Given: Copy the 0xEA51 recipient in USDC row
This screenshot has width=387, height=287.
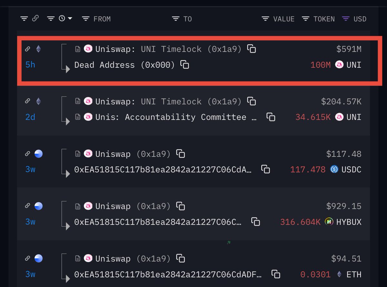Looking at the screenshot, I should pyautogui.click(x=265, y=169).
